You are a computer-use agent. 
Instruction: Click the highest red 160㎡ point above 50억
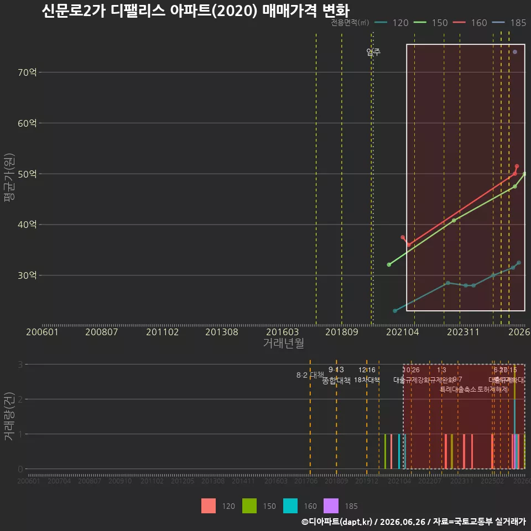[517, 166]
